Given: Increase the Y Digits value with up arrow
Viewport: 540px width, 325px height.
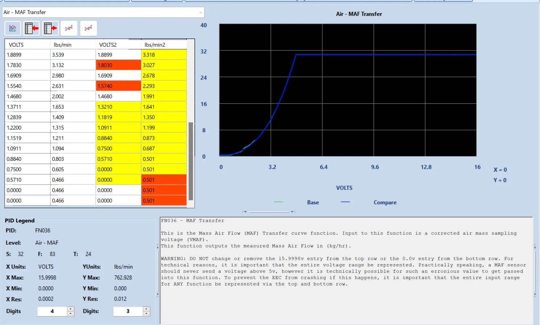Looking at the screenshot, I should [146, 309].
